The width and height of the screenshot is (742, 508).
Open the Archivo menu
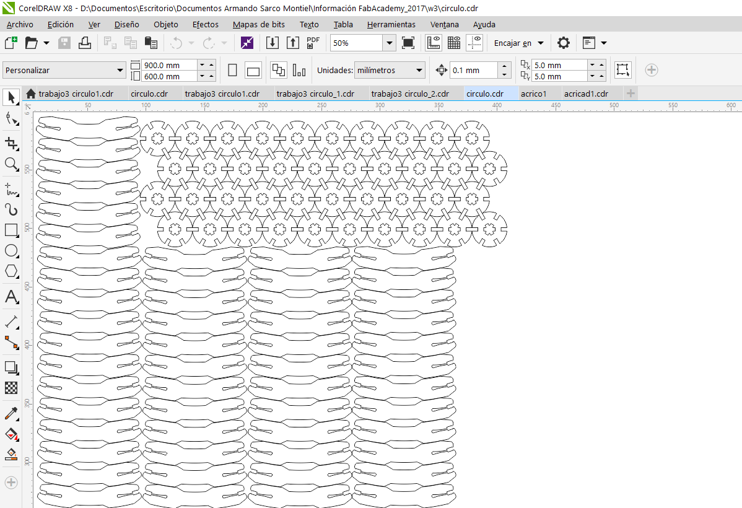(20, 25)
